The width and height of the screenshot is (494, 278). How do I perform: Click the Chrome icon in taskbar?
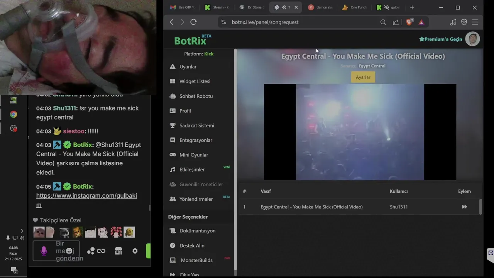click(x=14, y=114)
